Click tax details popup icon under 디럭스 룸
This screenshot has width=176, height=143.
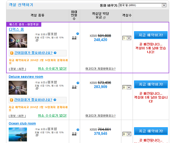click(x=37, y=40)
